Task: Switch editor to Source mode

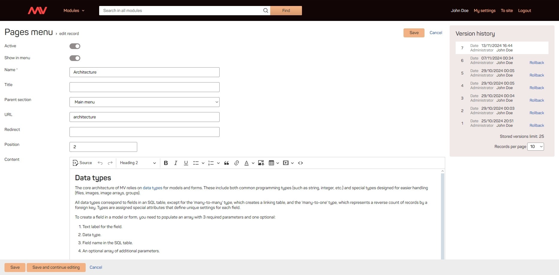Action: click(82, 163)
